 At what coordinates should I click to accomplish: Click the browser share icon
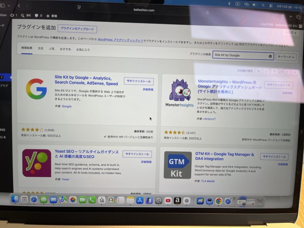click(x=283, y=17)
